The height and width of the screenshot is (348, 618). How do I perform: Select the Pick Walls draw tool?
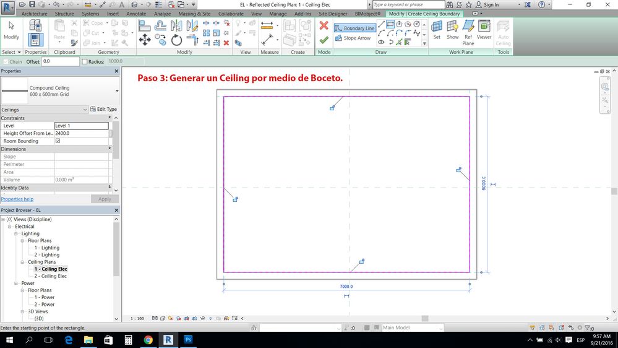[408, 42]
